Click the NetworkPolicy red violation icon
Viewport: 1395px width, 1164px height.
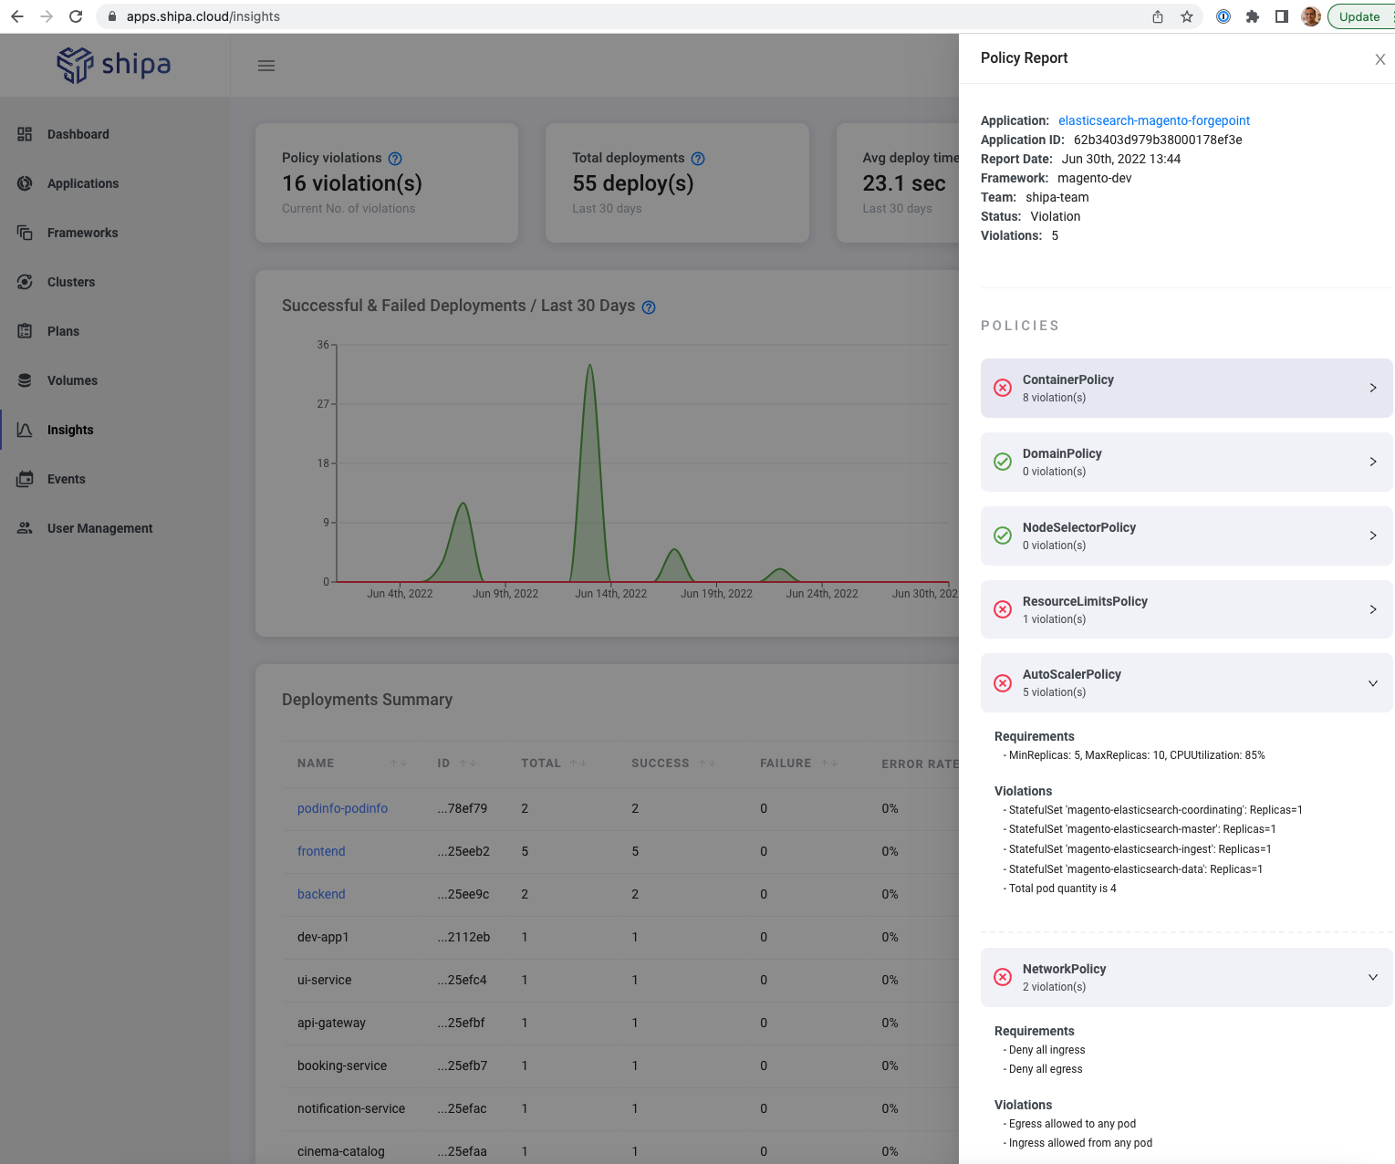point(1003,977)
